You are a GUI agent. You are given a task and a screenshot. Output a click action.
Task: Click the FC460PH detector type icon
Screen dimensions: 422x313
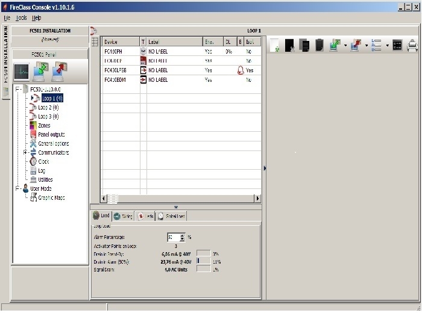click(x=143, y=51)
